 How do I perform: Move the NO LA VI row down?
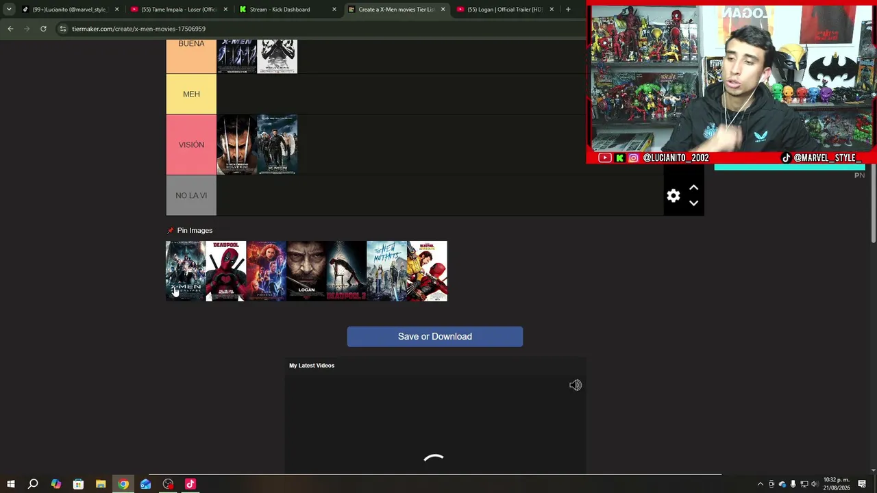693,203
